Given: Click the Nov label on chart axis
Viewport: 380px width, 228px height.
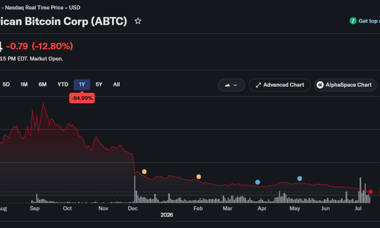Looking at the screenshot, I should 103,208.
